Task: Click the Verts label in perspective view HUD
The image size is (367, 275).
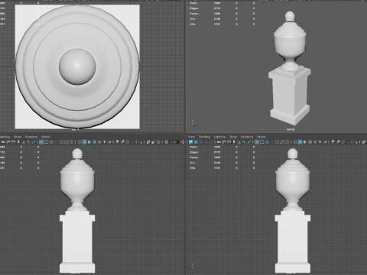Action: [x=193, y=3]
